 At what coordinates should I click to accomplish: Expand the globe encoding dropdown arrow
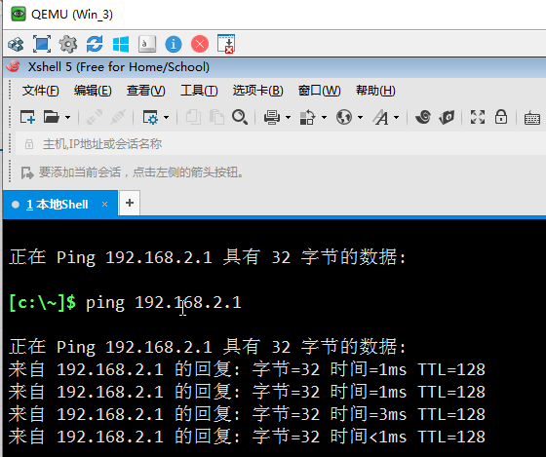point(360,118)
